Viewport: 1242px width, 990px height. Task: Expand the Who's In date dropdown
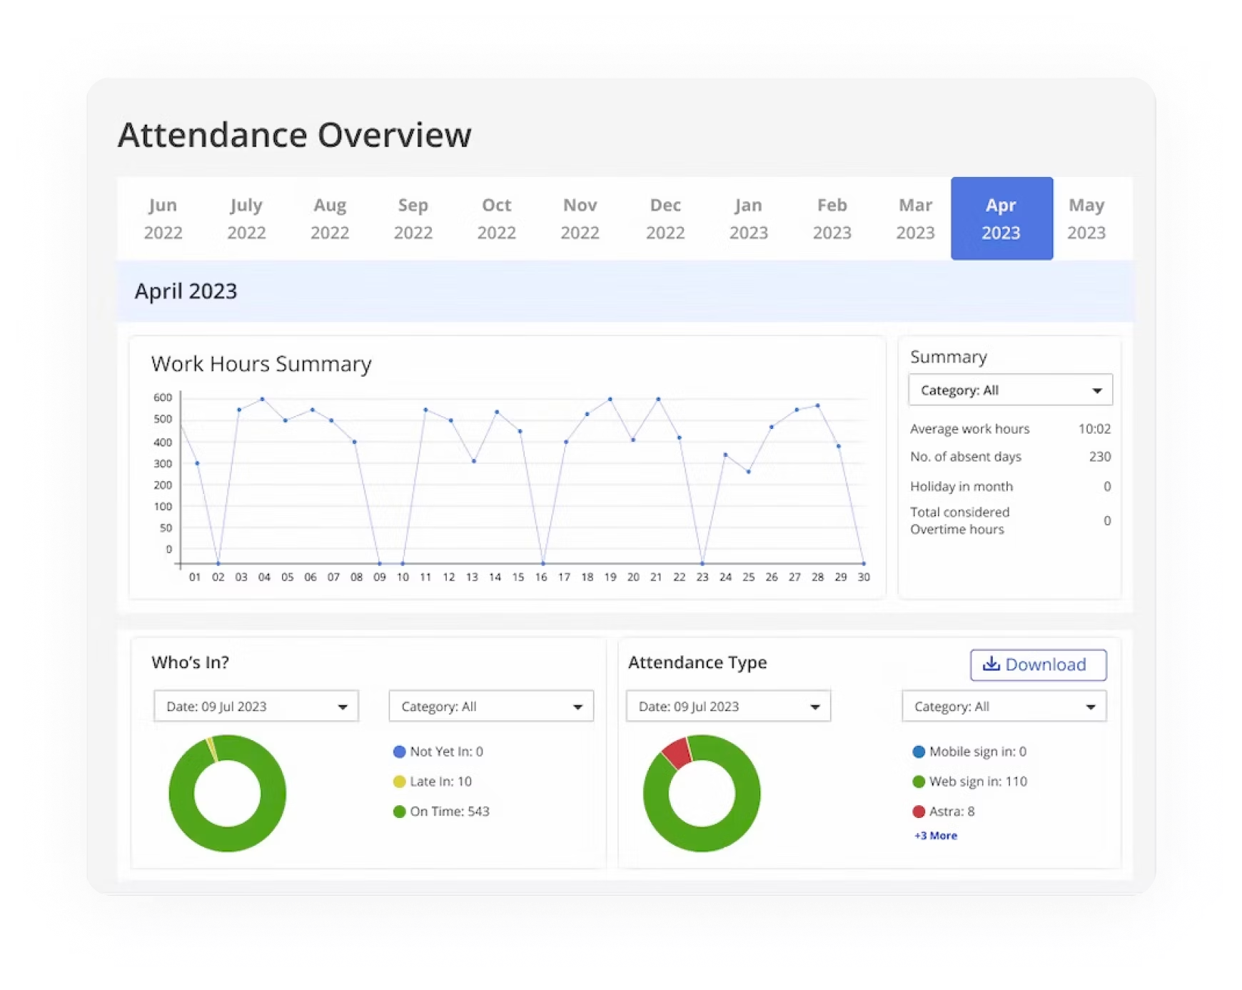(x=256, y=707)
